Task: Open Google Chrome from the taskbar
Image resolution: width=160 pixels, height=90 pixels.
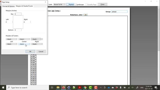Action: click(x=85, y=87)
